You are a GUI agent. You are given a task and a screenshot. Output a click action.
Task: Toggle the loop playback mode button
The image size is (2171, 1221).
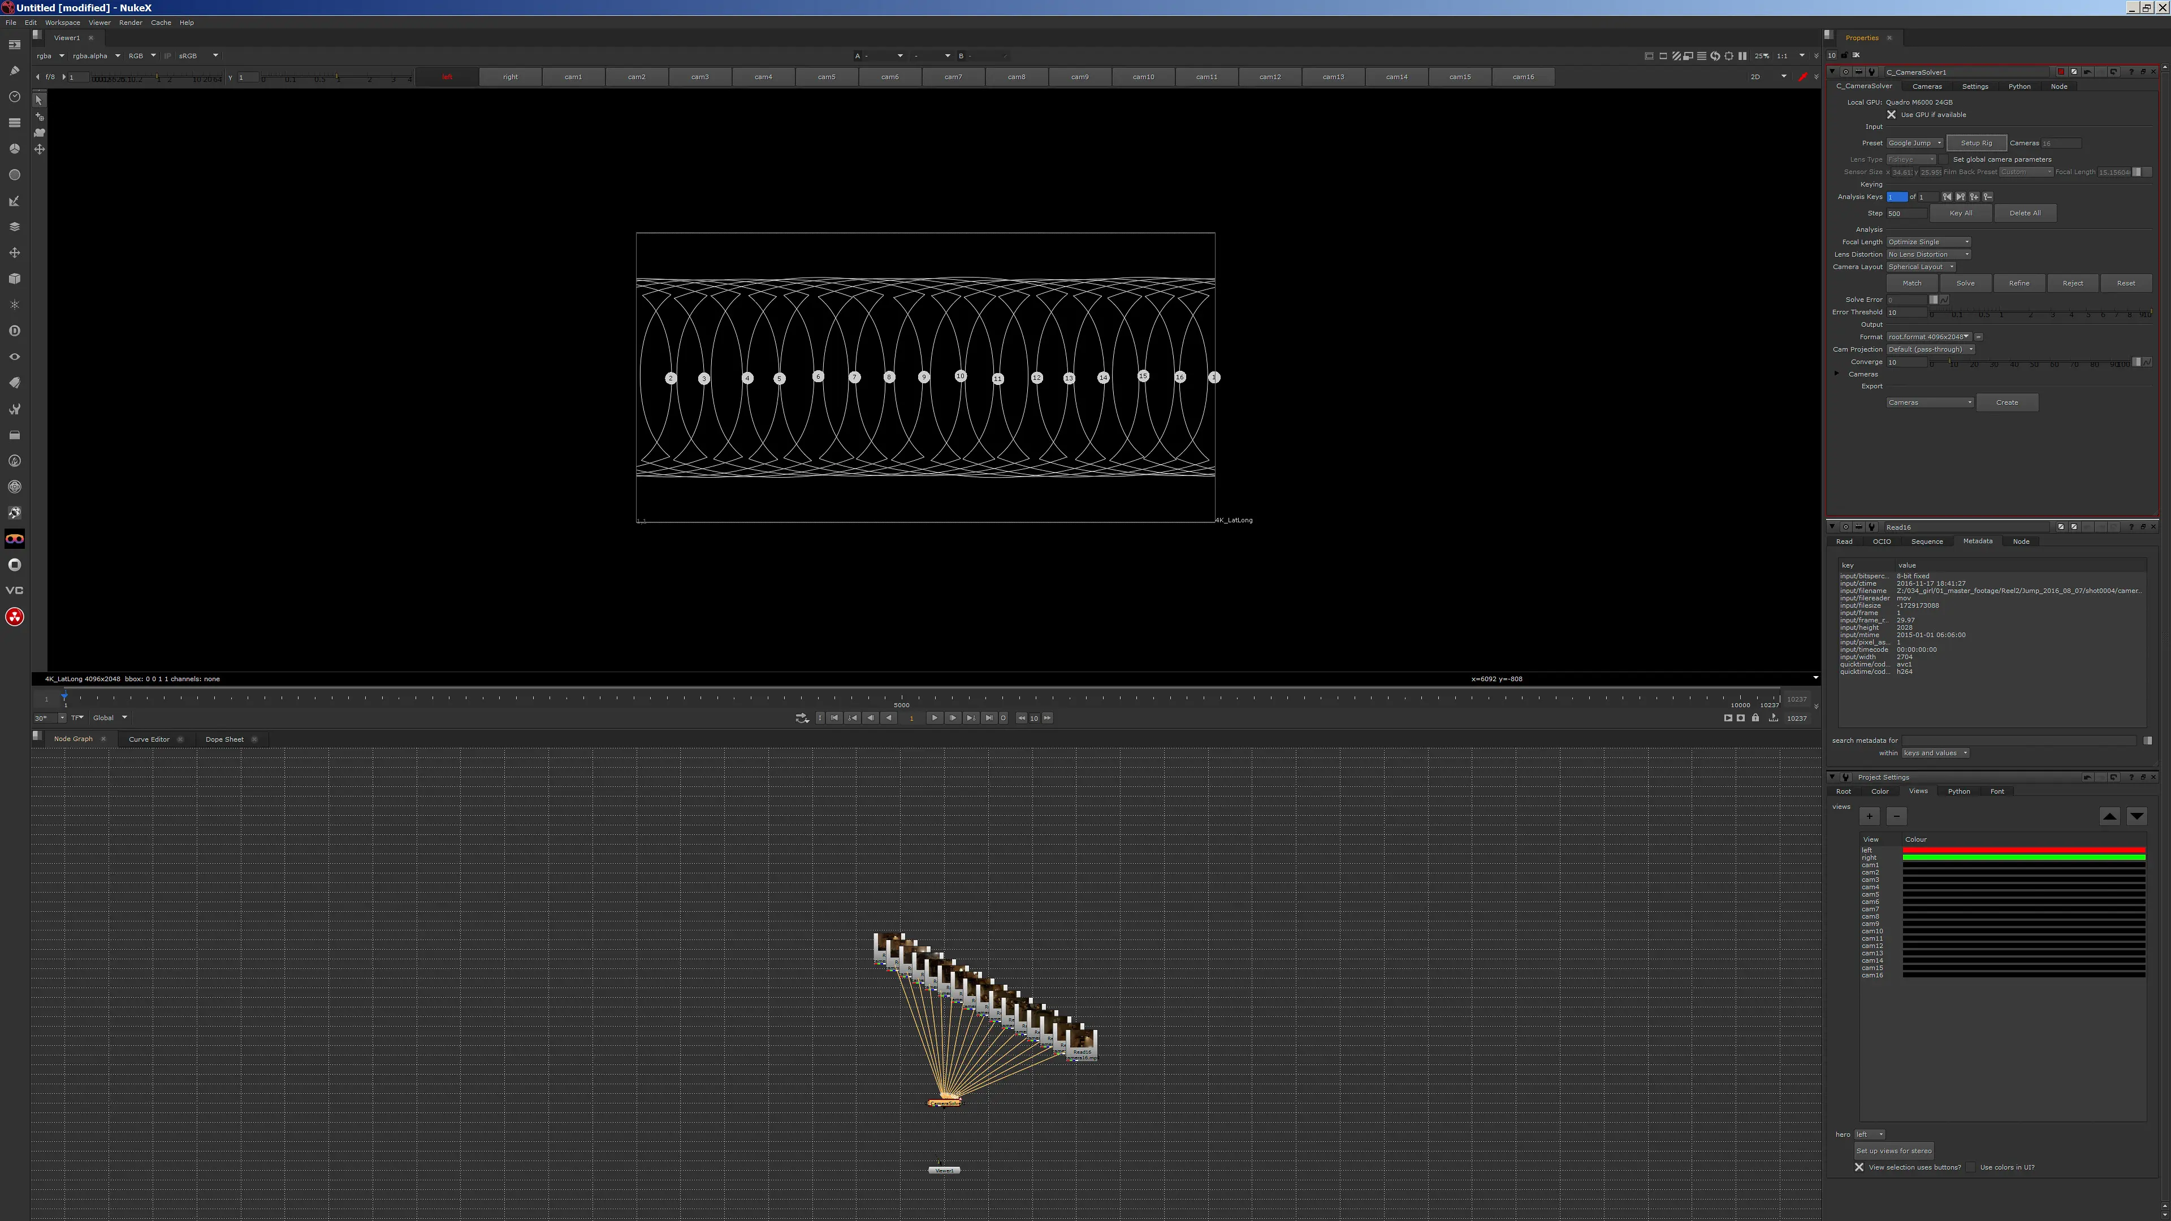tap(802, 718)
